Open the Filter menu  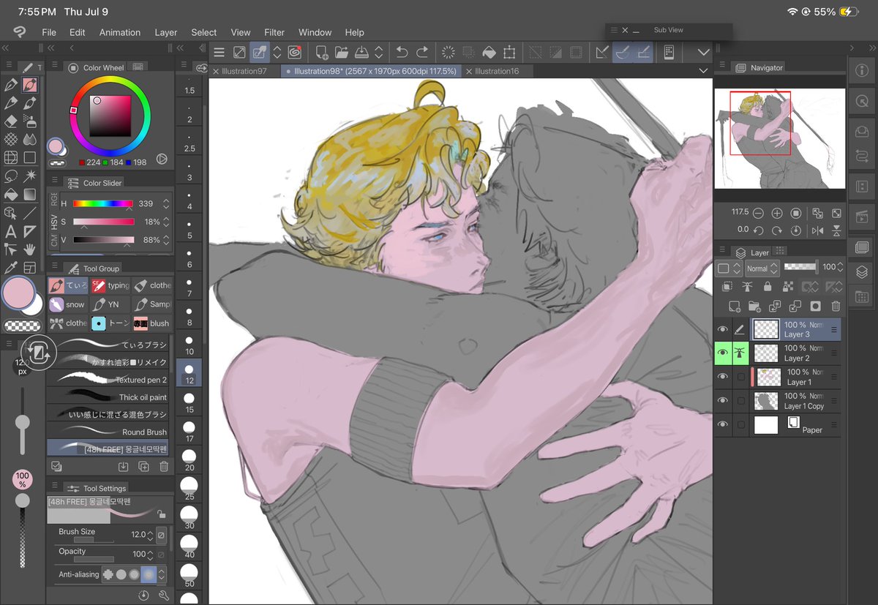pos(274,32)
